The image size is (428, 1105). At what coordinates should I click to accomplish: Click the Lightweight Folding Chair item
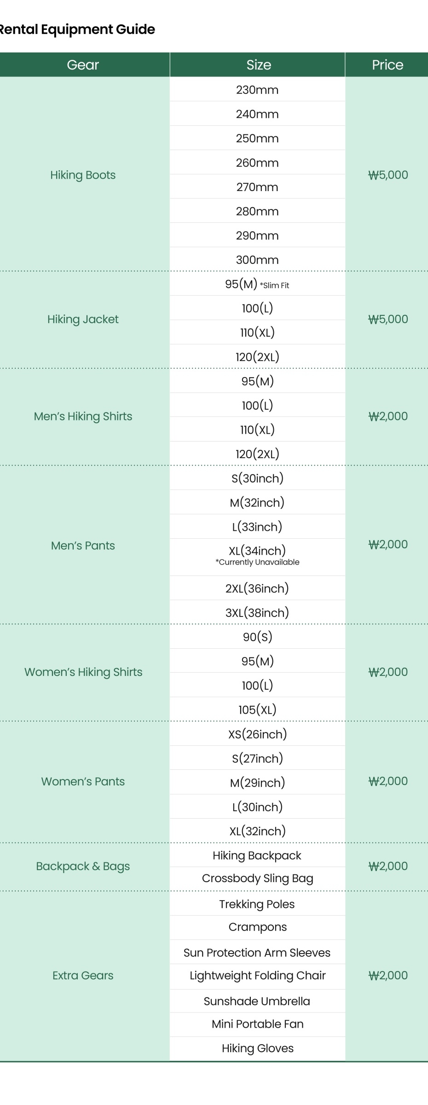[257, 976]
